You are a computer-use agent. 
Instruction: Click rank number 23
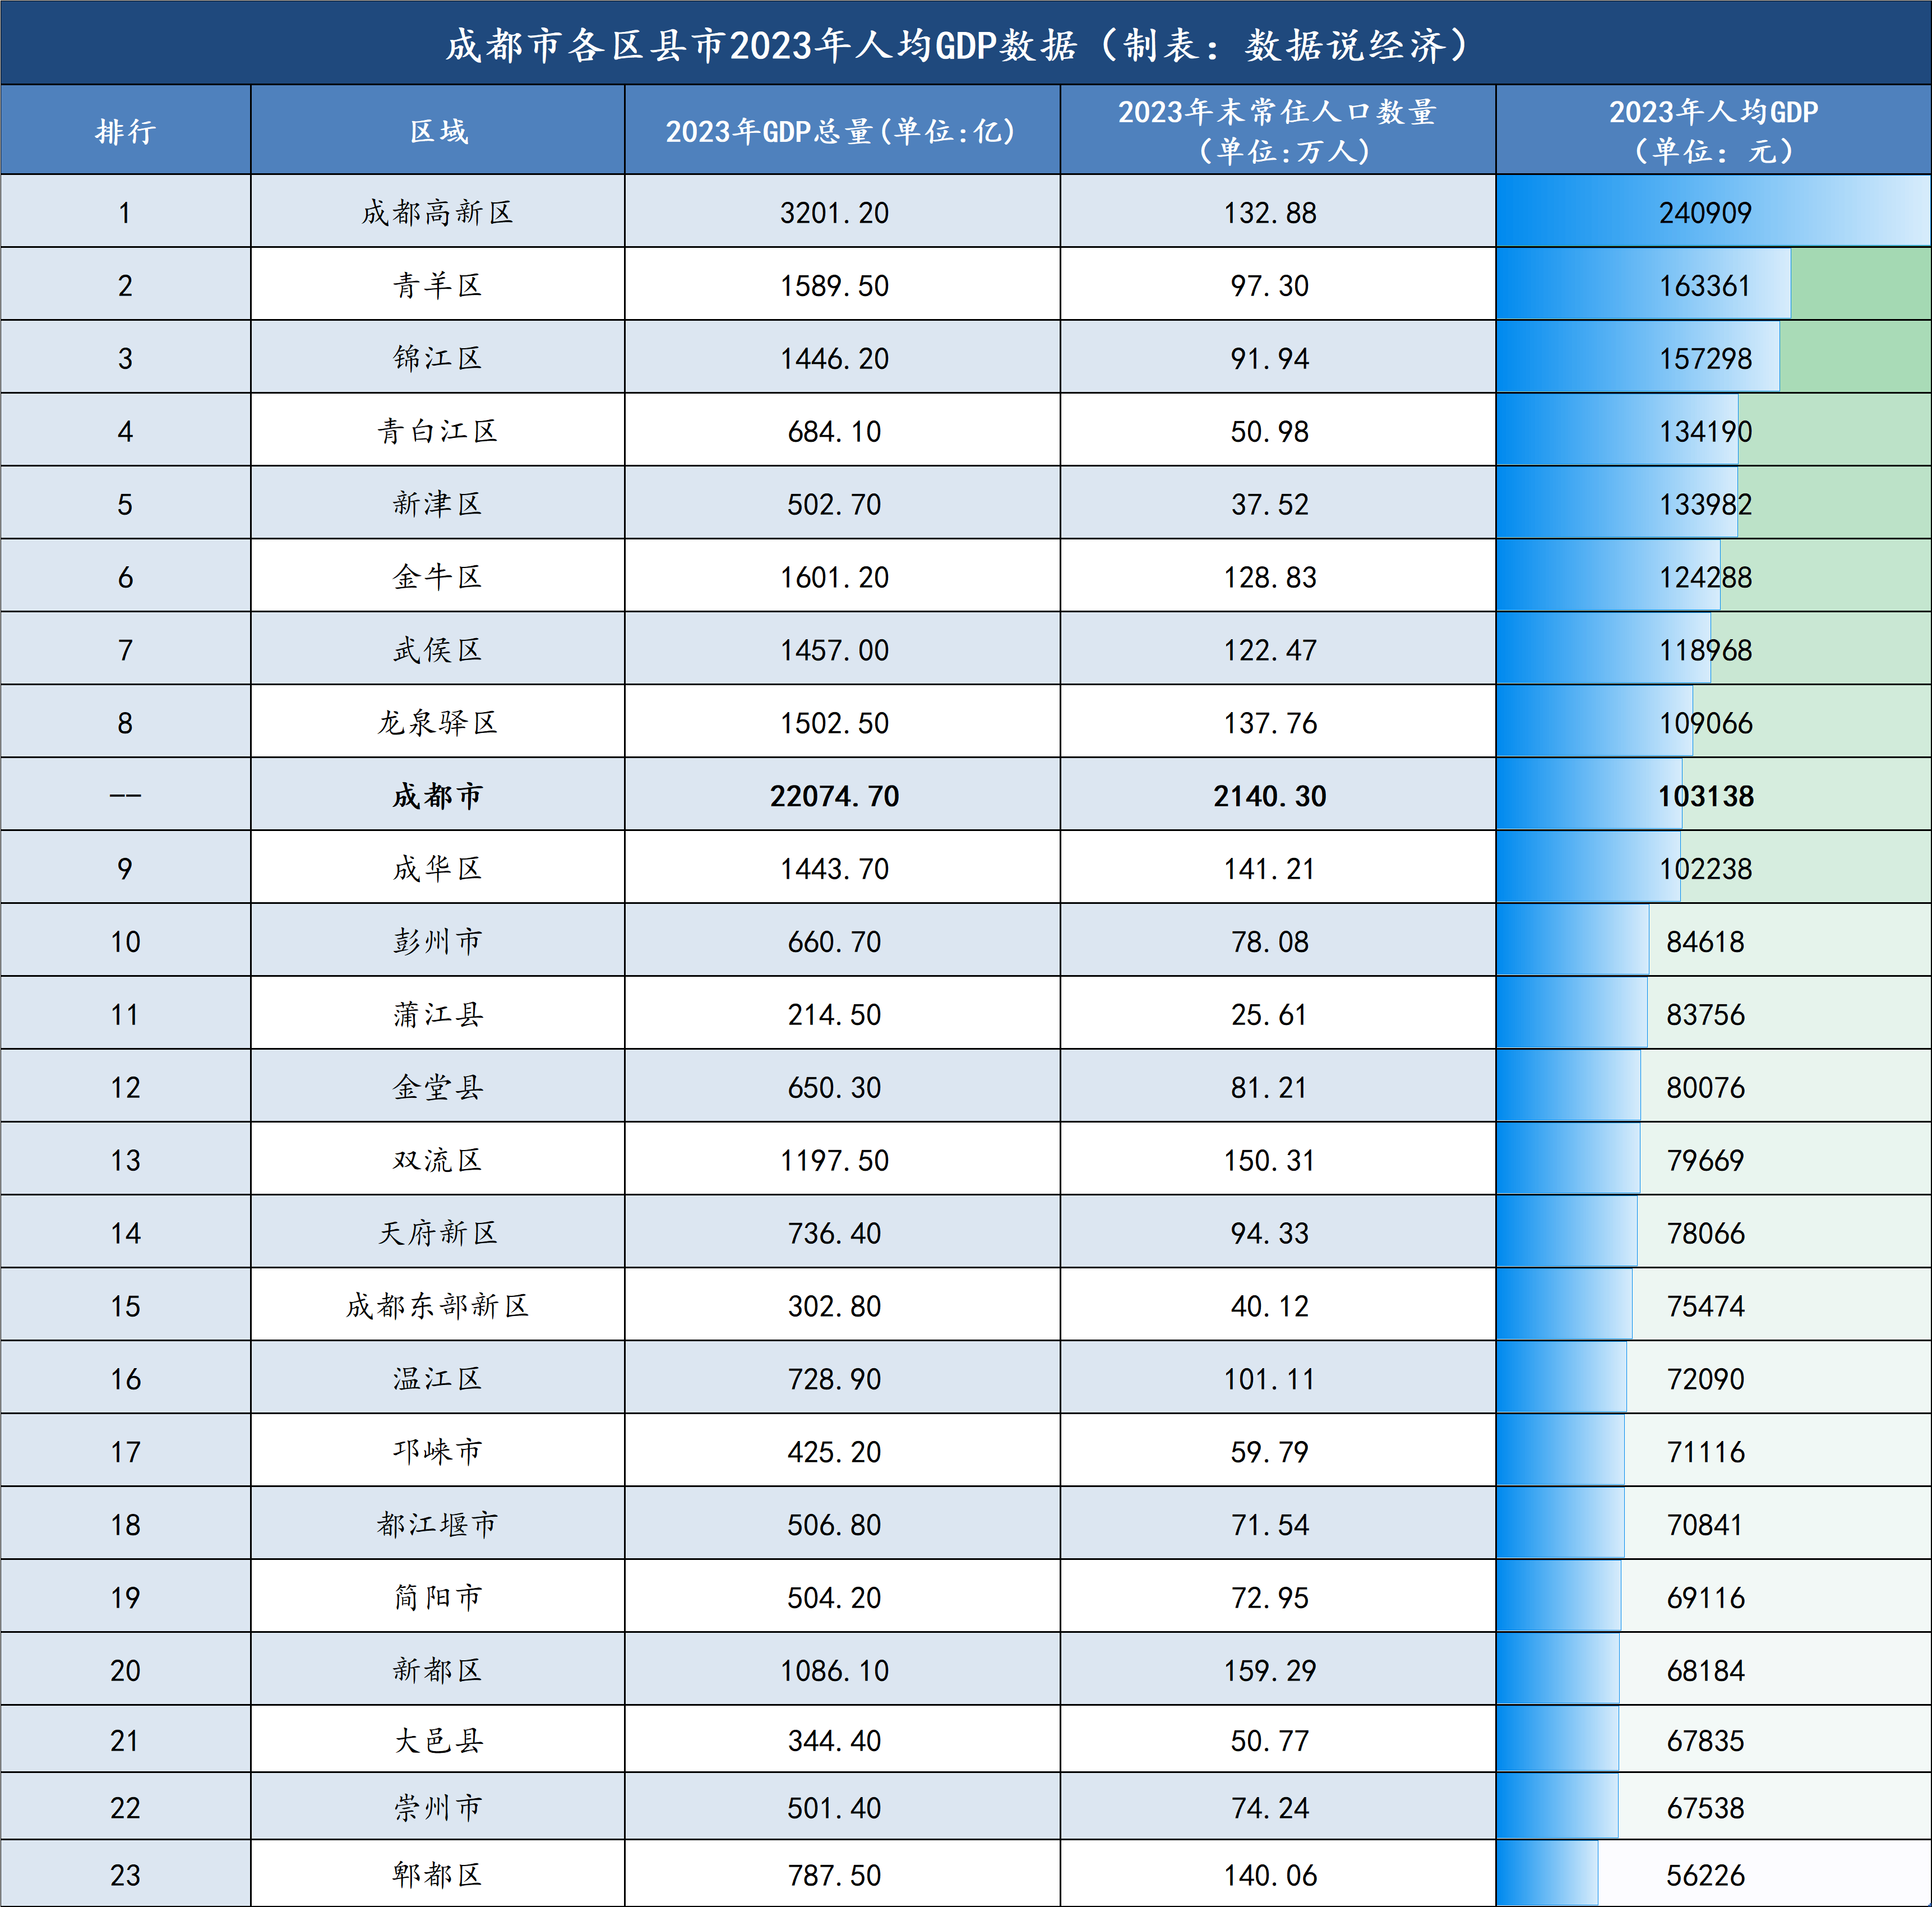click(x=125, y=1877)
